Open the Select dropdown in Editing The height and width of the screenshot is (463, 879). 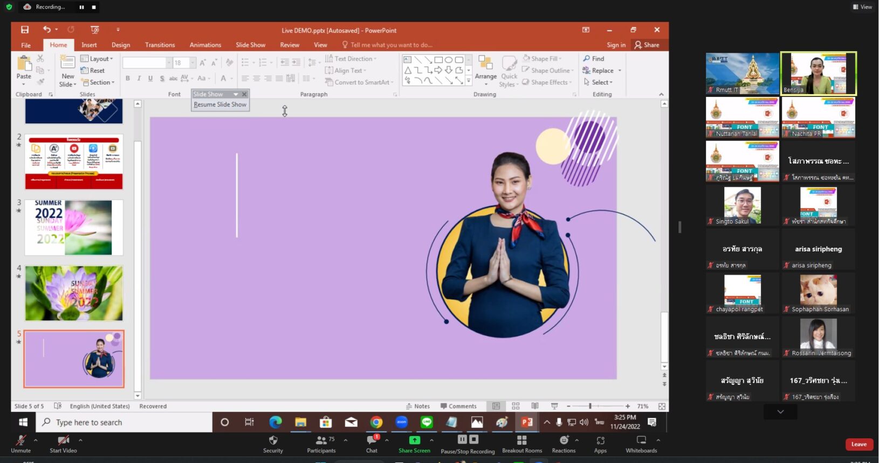tap(598, 82)
